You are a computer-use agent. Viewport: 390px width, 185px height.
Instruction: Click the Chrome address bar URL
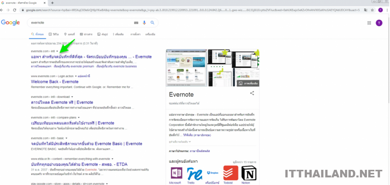tap(193, 10)
